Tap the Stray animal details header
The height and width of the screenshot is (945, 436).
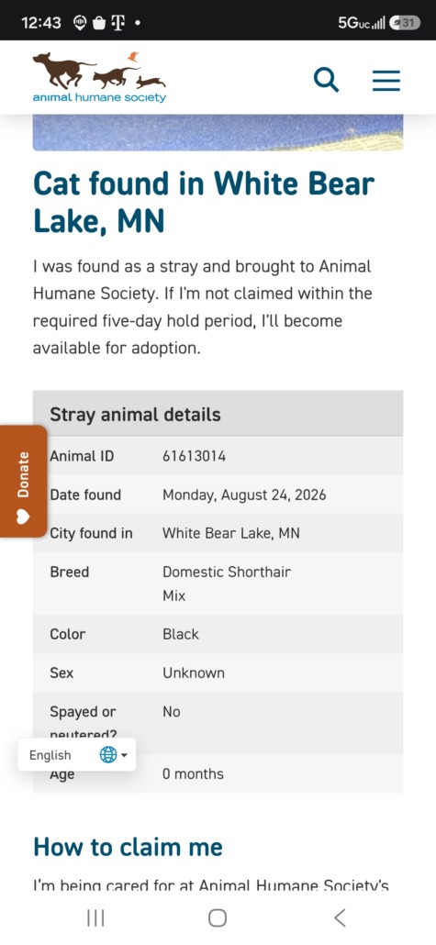(x=218, y=414)
